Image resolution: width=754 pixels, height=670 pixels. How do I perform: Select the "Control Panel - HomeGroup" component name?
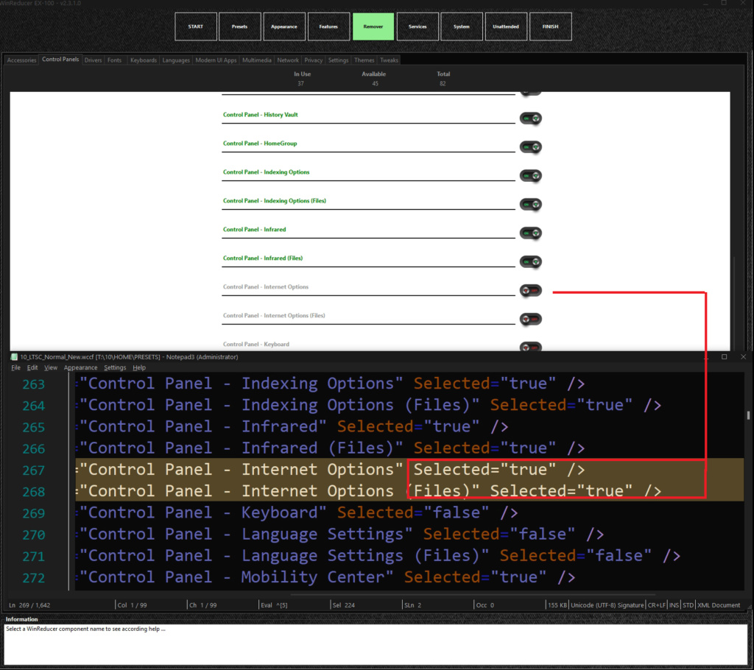click(x=260, y=144)
